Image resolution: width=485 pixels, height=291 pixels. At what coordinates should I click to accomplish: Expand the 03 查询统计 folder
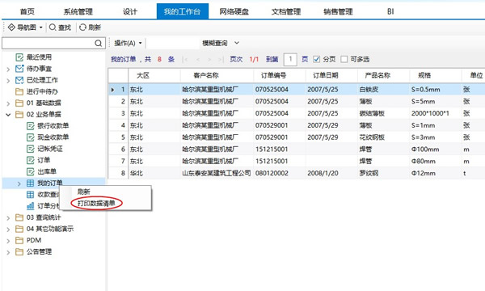click(8, 218)
